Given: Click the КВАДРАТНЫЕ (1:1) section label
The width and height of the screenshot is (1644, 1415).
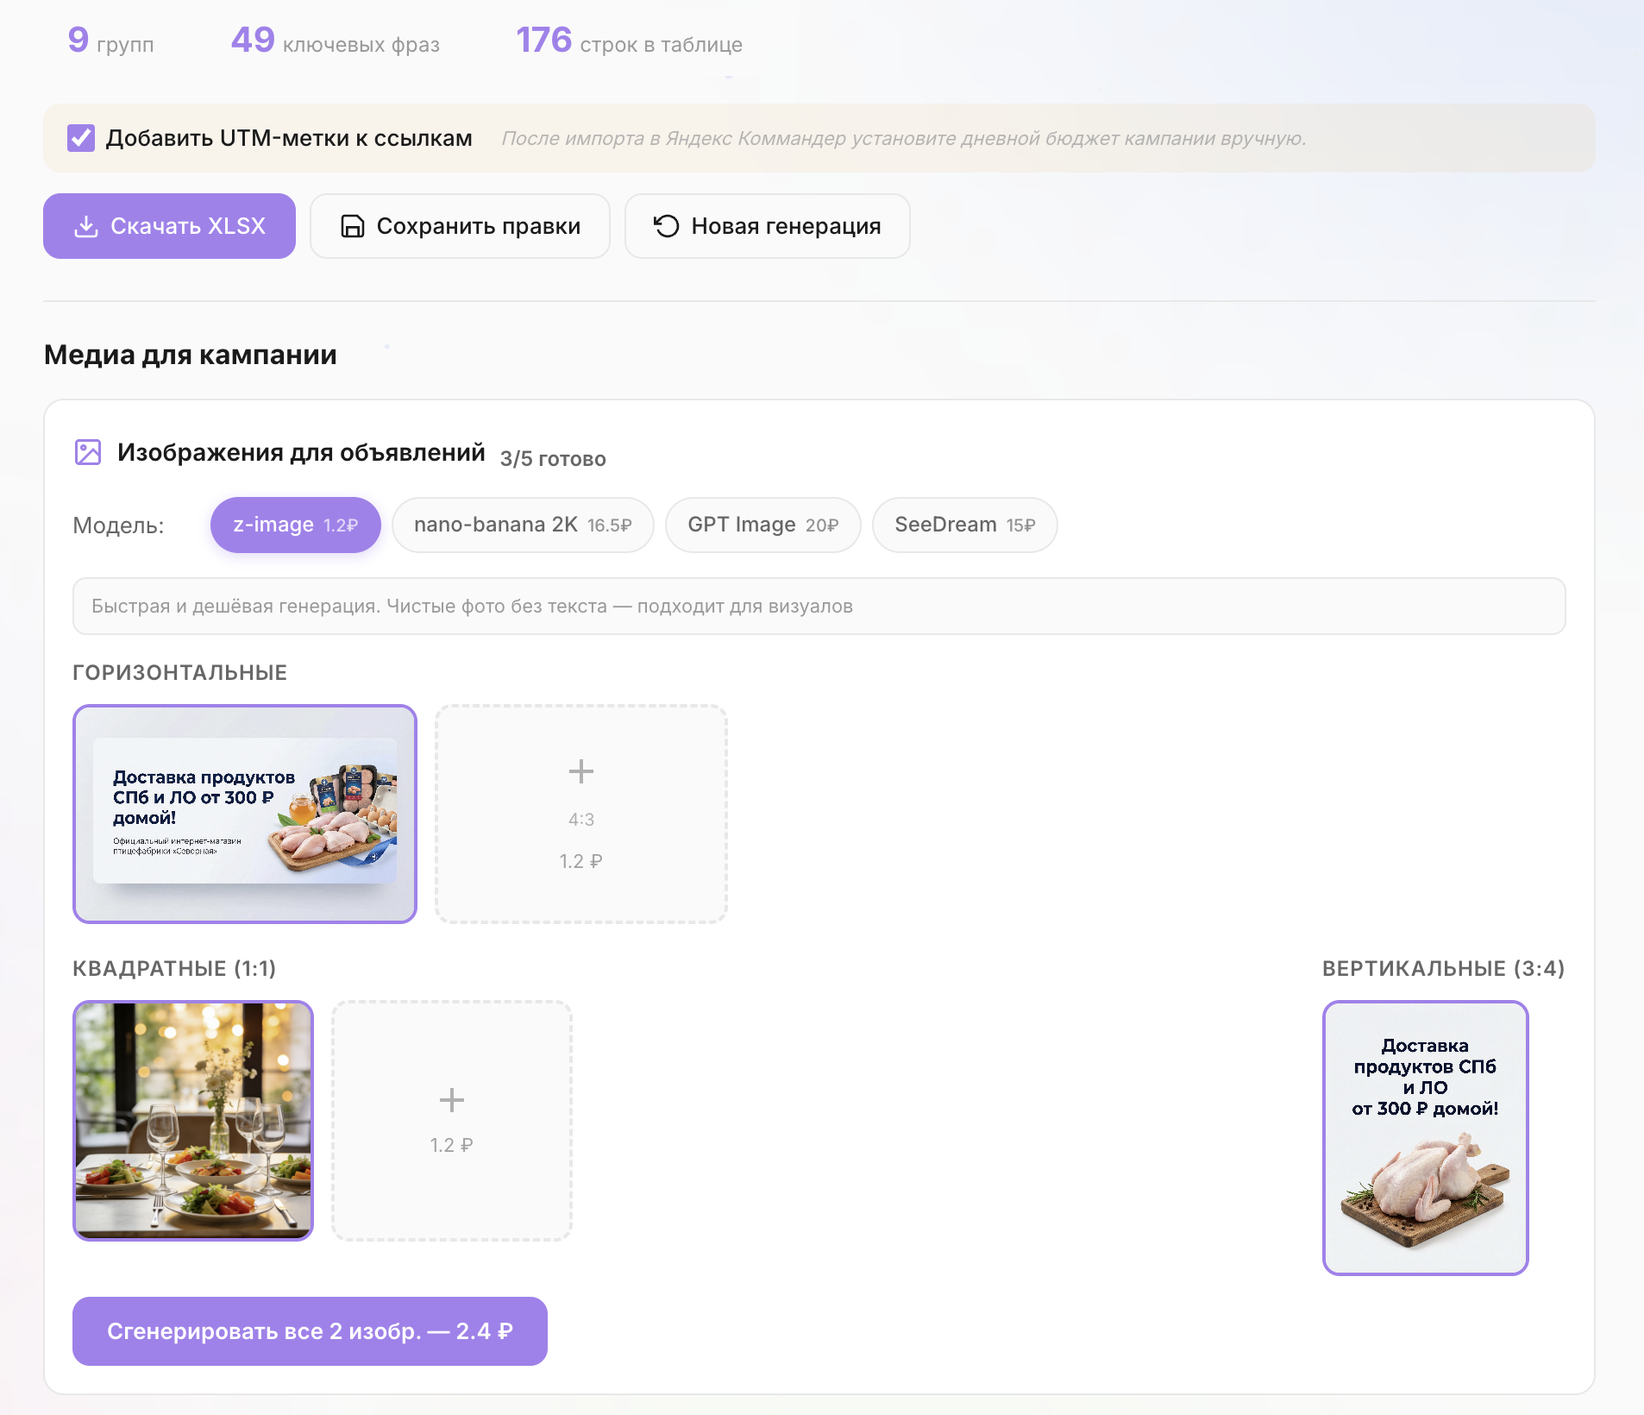Looking at the screenshot, I should tap(174, 969).
